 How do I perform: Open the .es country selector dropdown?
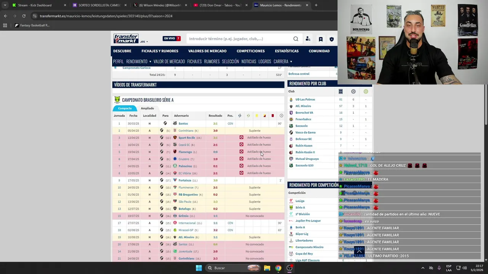pyautogui.click(x=144, y=41)
